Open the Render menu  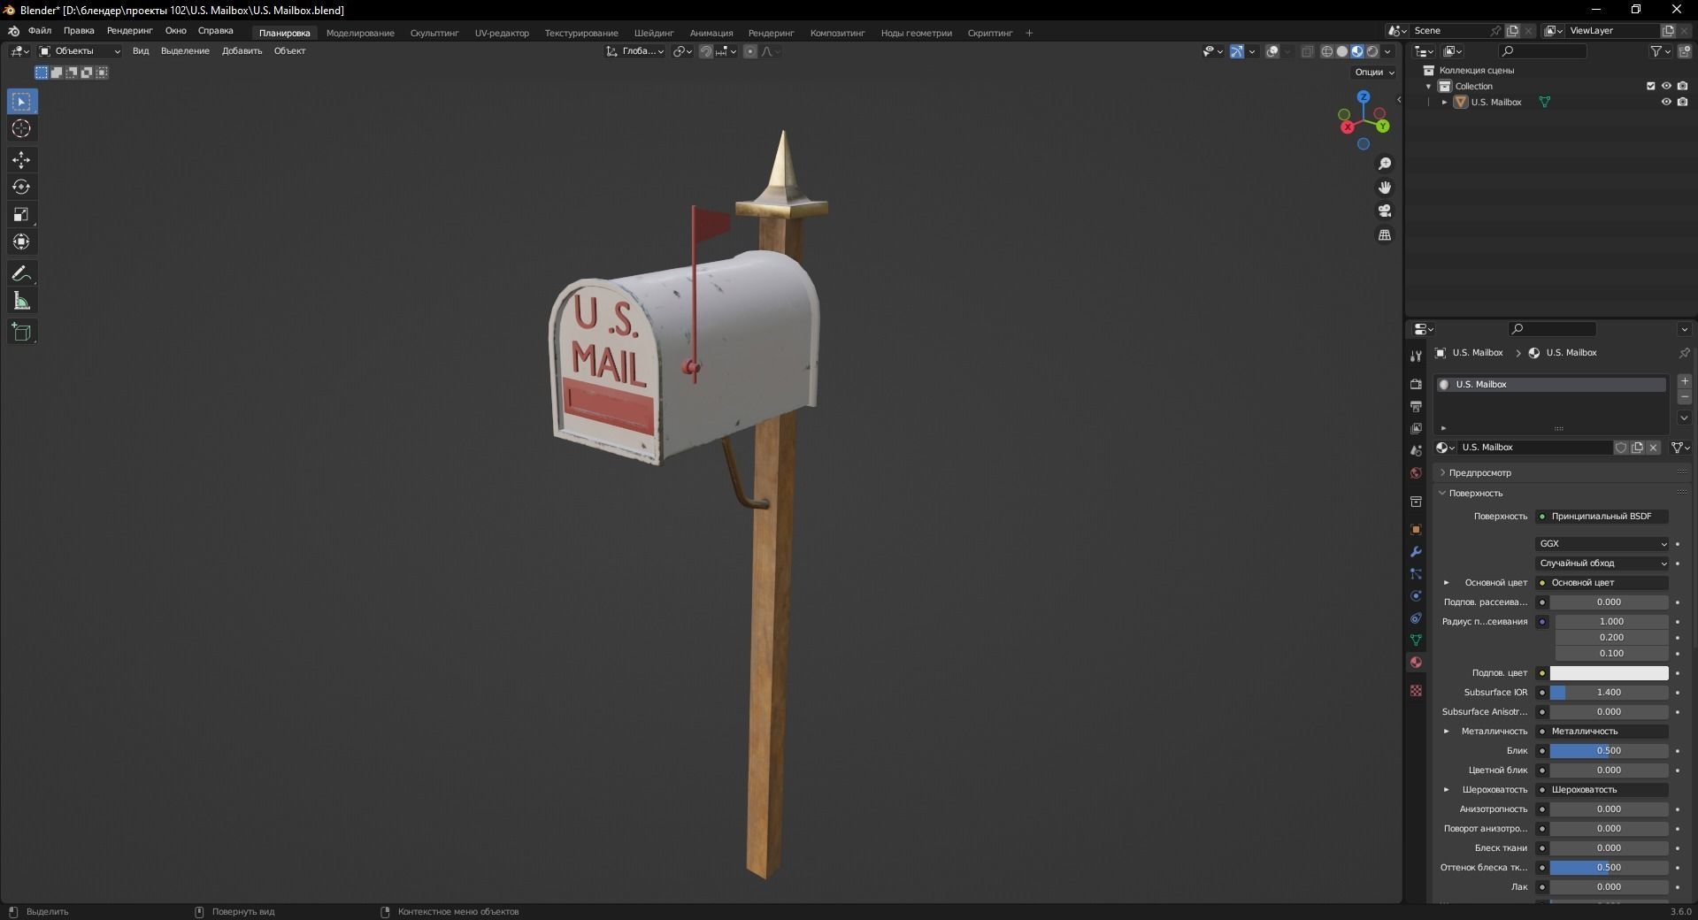[129, 30]
